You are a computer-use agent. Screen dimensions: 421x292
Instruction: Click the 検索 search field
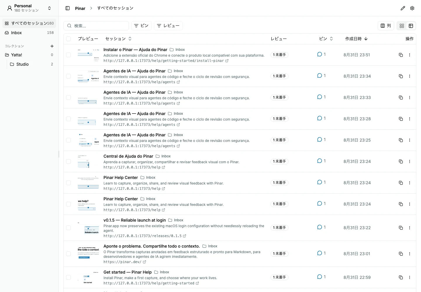(96, 26)
